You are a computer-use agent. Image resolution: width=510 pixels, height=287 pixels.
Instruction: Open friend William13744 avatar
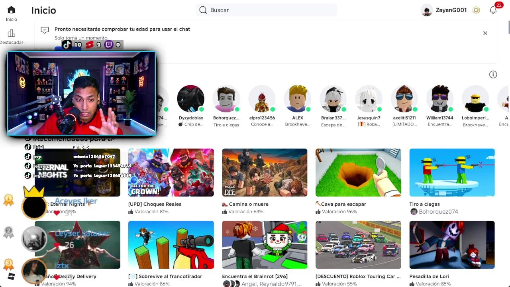coord(440,99)
